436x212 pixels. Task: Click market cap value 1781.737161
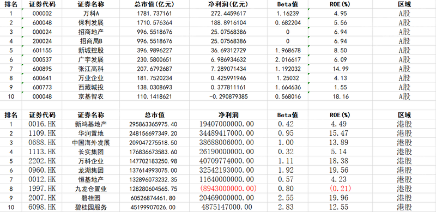point(155,14)
